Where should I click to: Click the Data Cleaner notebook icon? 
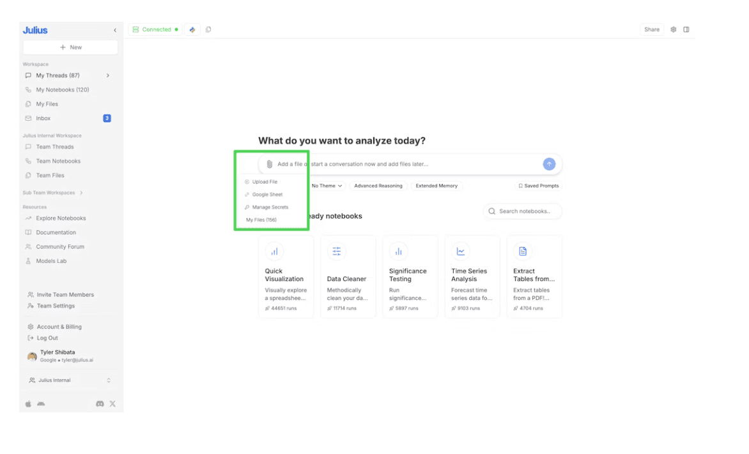click(x=337, y=251)
